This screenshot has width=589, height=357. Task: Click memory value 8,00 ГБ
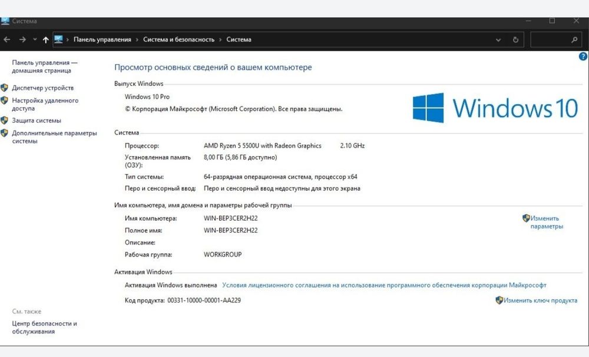[240, 157]
